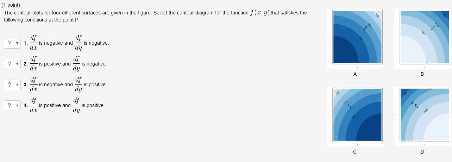Click the '(1 point)' text
The width and height of the screenshot is (452, 162).
coord(12,5)
